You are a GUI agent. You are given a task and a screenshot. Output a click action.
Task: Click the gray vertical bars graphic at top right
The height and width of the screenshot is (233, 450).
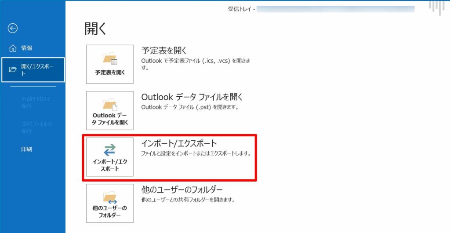pos(437,7)
